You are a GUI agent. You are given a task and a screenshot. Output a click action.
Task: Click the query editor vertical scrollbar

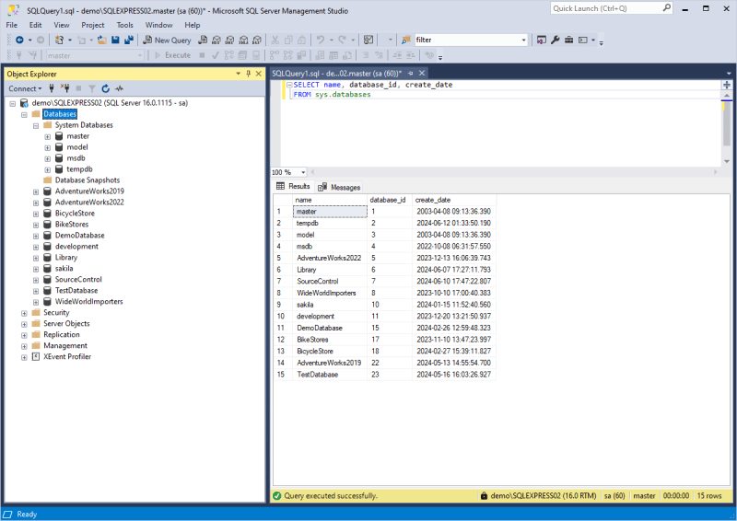click(x=727, y=128)
